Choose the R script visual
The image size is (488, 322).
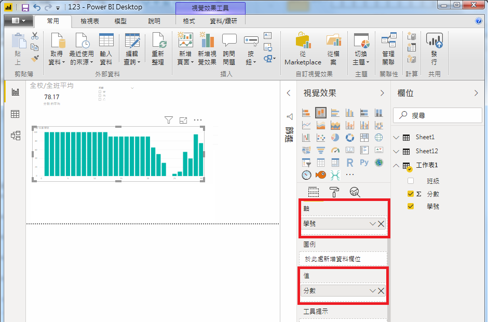(x=350, y=163)
